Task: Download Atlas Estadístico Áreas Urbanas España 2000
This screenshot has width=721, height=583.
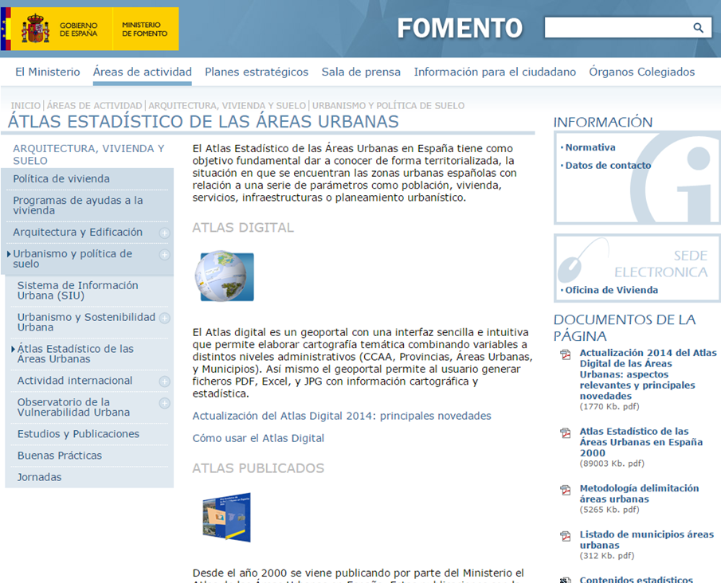Action: (641, 442)
